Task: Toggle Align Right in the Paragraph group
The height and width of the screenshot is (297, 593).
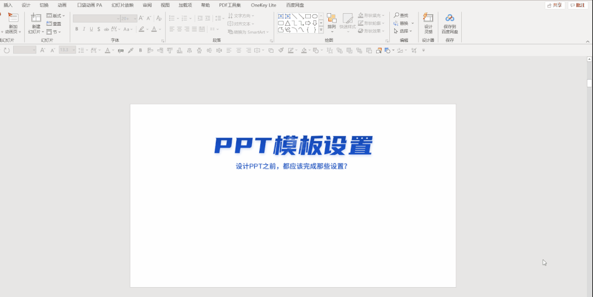Action: click(187, 29)
